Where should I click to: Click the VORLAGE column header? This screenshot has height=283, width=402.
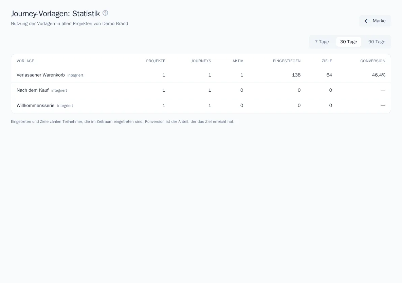25,61
